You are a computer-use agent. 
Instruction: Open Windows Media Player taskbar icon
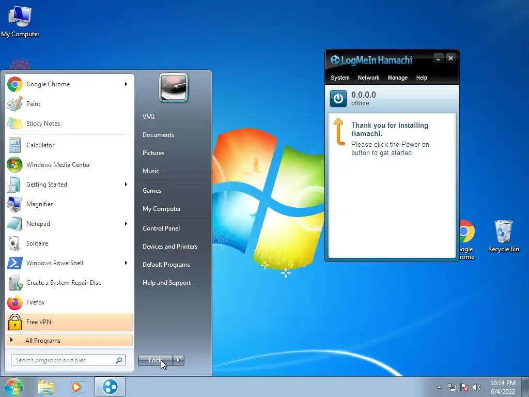click(77, 387)
